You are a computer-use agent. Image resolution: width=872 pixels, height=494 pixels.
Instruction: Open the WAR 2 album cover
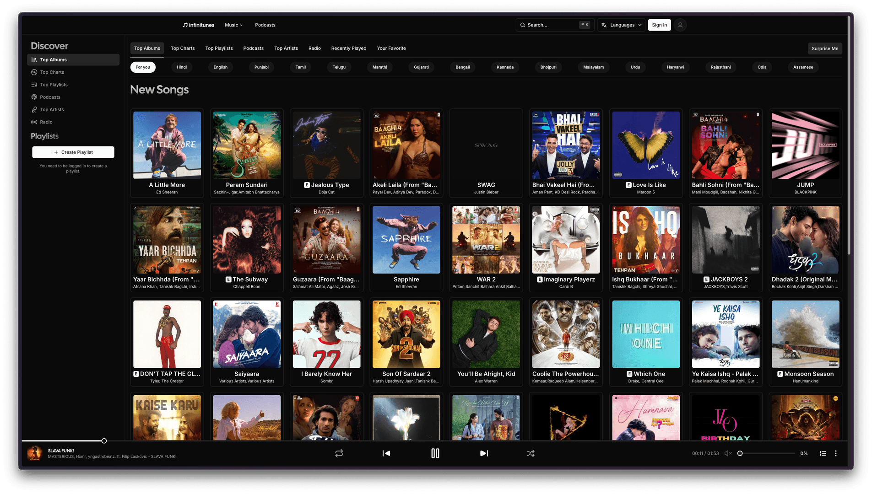pyautogui.click(x=486, y=240)
